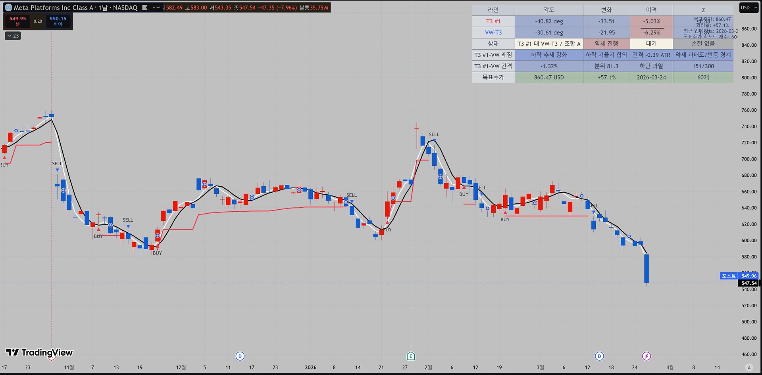Viewport: 762px width, 375px height.
Task: Click the T3 #1 대 VW-T3 / 조합 A cell
Action: tap(549, 44)
